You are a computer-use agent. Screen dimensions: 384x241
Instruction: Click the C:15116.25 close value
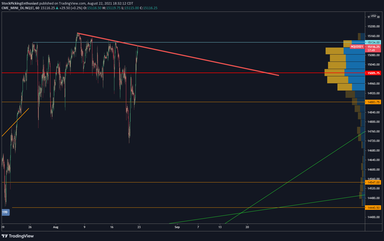(149, 8)
